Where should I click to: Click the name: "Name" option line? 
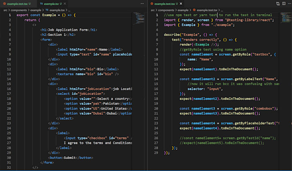pyautogui.click(x=200, y=59)
